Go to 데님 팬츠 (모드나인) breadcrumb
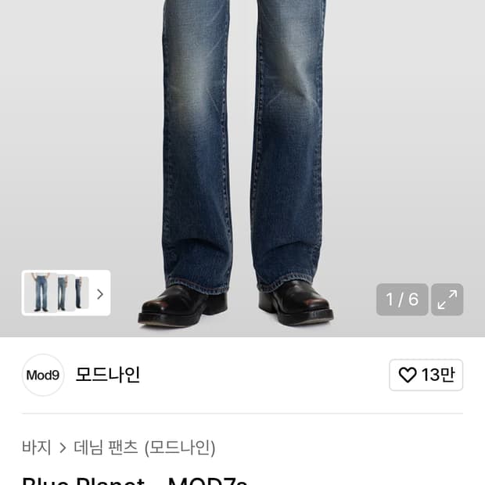 [x=145, y=447]
